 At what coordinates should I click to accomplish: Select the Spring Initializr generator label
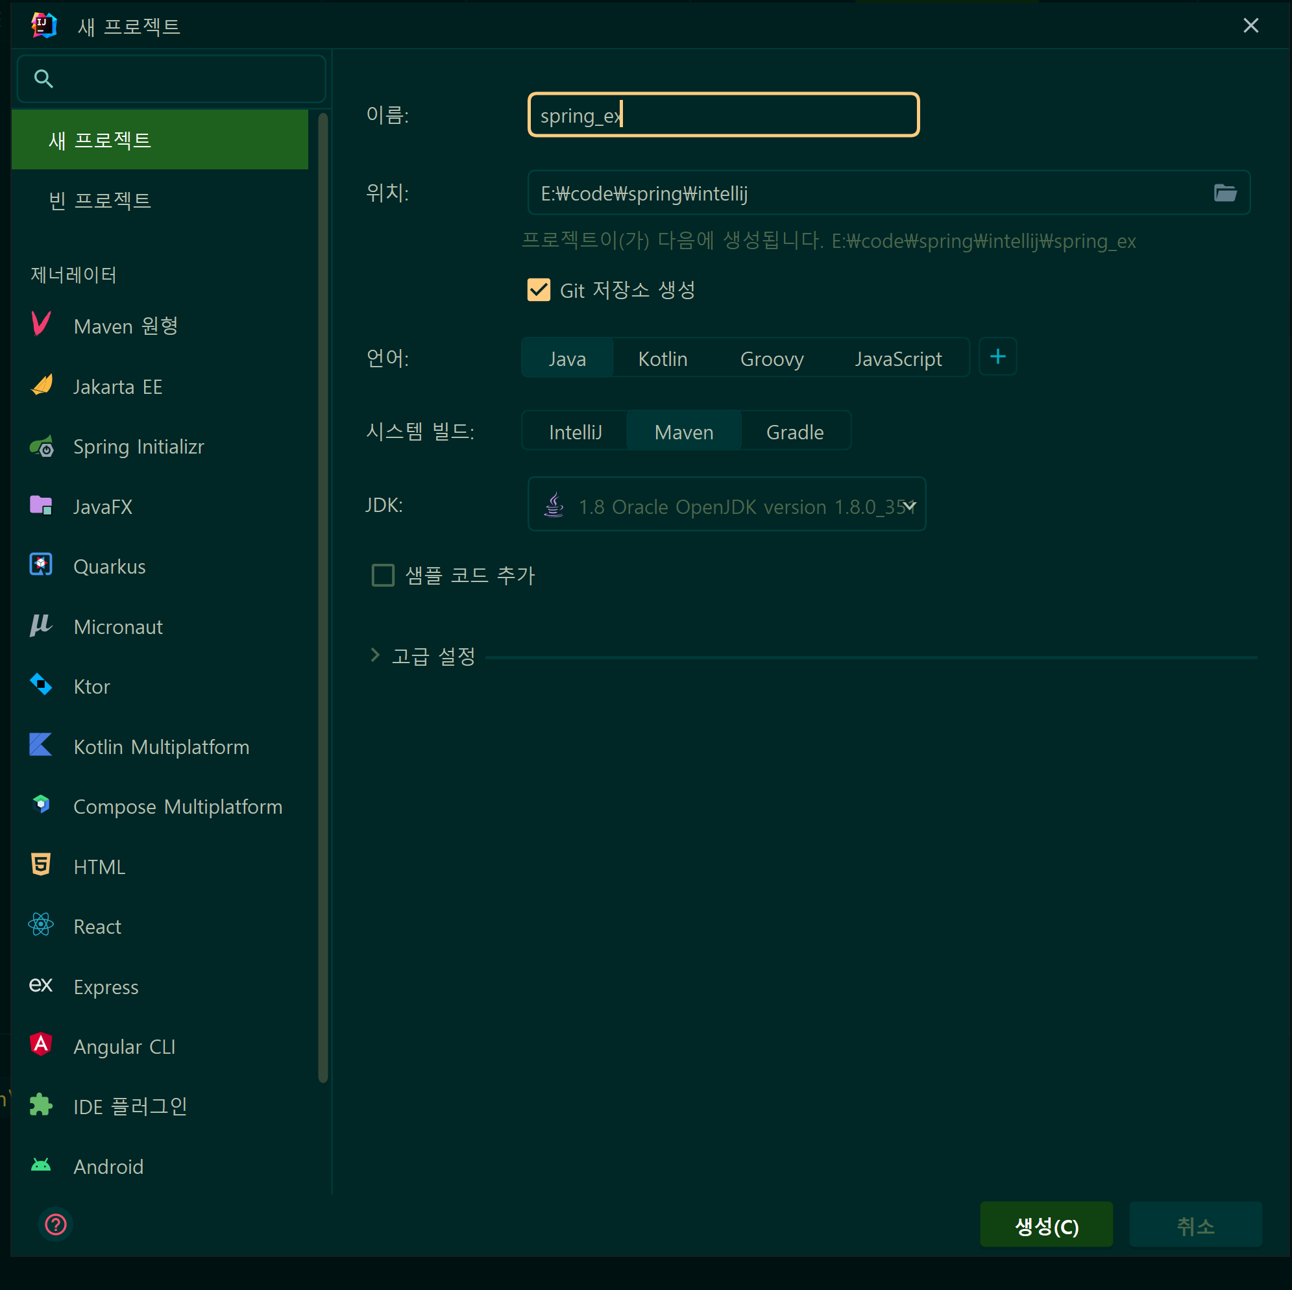pyautogui.click(x=139, y=446)
